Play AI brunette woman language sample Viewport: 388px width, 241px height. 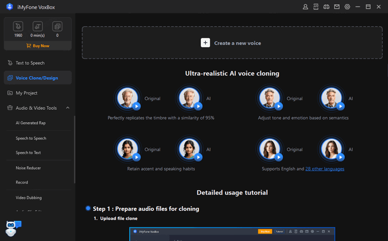tap(340, 157)
